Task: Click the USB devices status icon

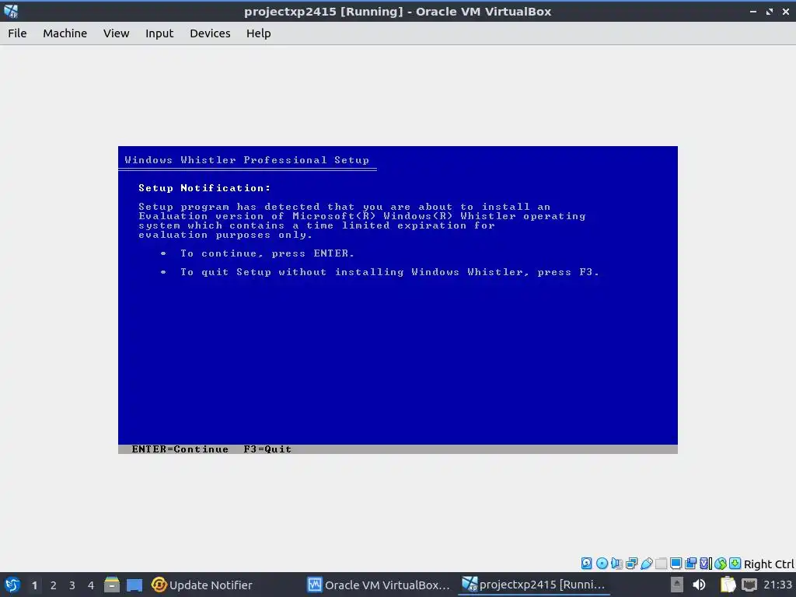Action: (646, 563)
